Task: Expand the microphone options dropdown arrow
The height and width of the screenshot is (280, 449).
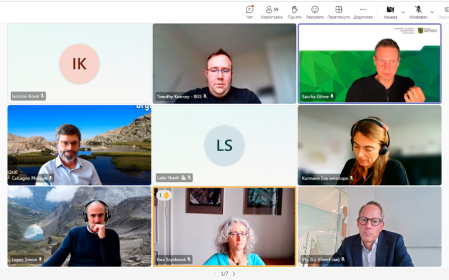Action: pyautogui.click(x=432, y=12)
